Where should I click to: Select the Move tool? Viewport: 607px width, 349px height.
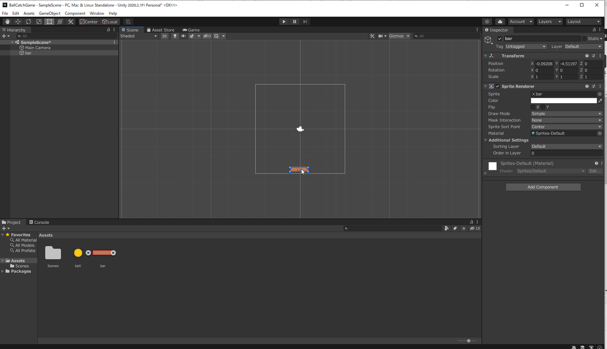click(x=18, y=22)
